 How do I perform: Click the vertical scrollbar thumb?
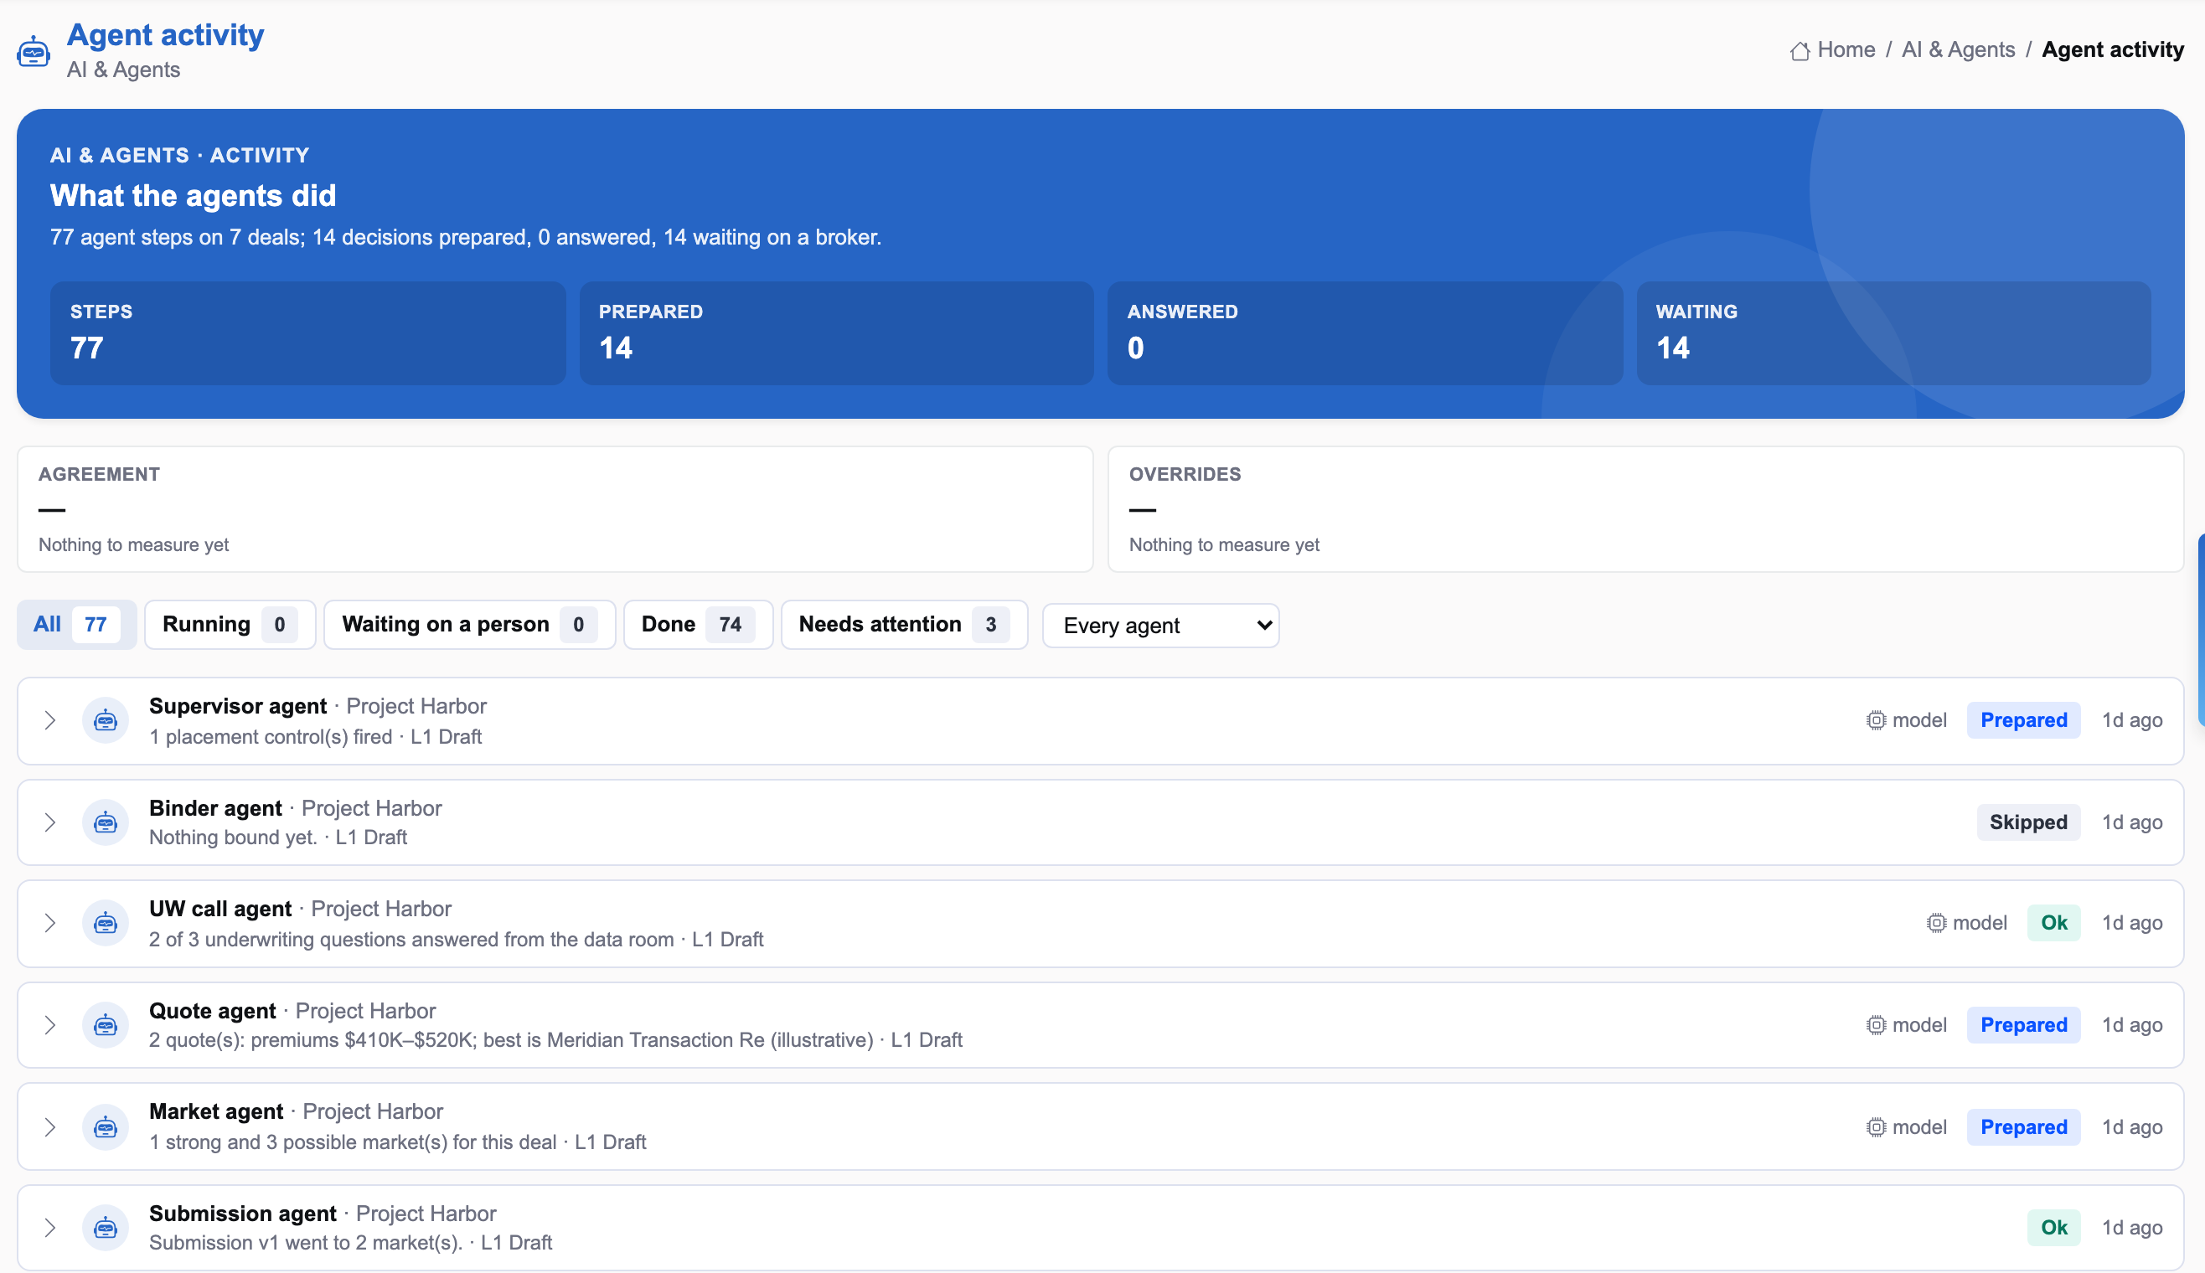click(2201, 630)
